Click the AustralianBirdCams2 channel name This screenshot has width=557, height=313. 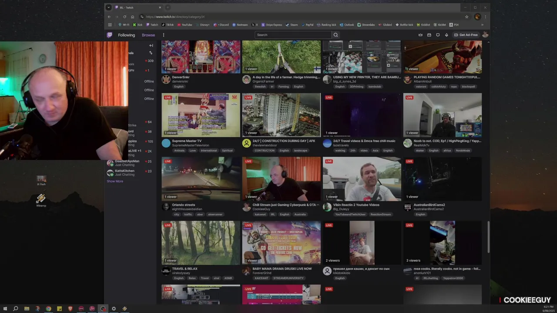[x=429, y=209]
